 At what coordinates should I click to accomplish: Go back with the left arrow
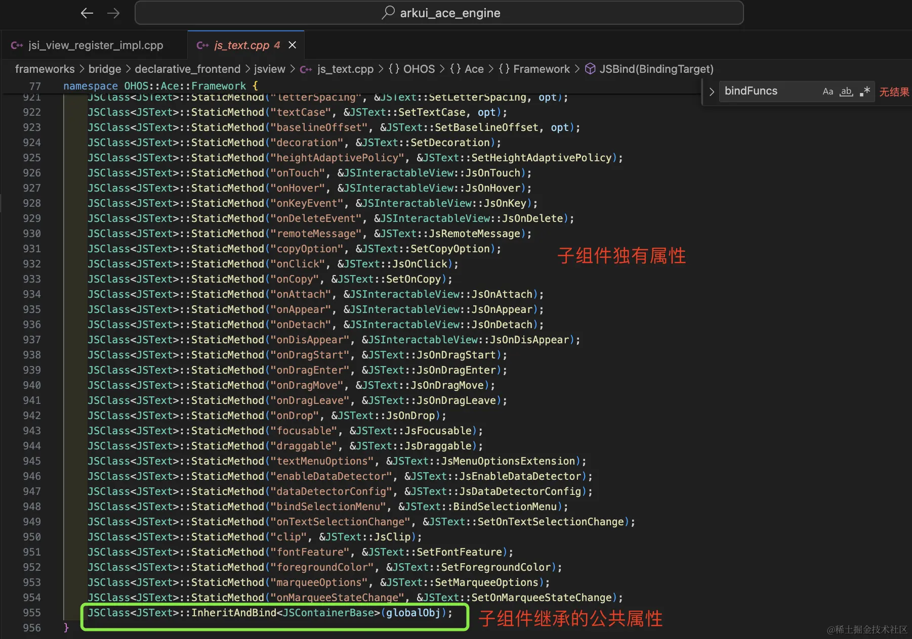(x=87, y=13)
